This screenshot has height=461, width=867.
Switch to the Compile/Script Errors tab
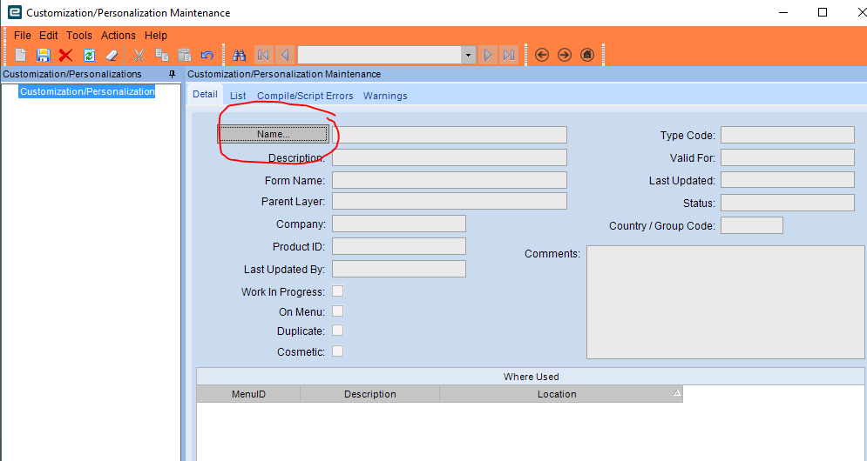coord(305,96)
